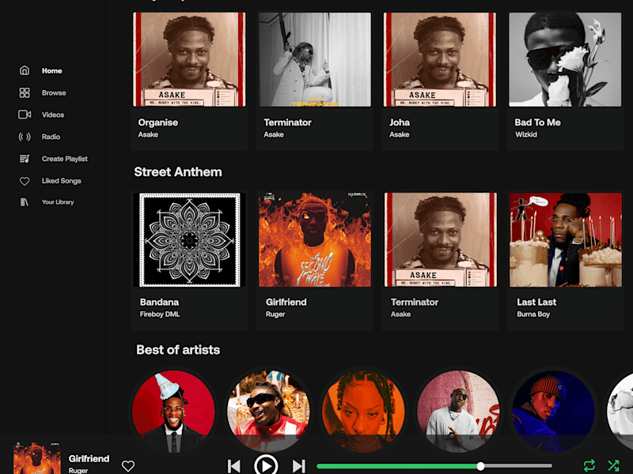Click the Fireboy DML artist name
This screenshot has width=633, height=474.
click(160, 314)
